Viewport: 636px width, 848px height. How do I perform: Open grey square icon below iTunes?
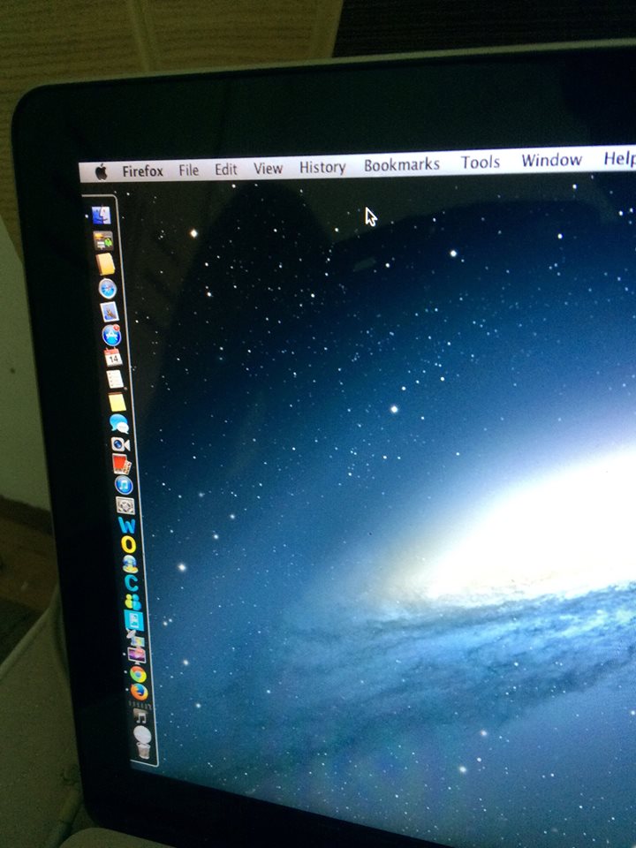pyautogui.click(x=125, y=506)
